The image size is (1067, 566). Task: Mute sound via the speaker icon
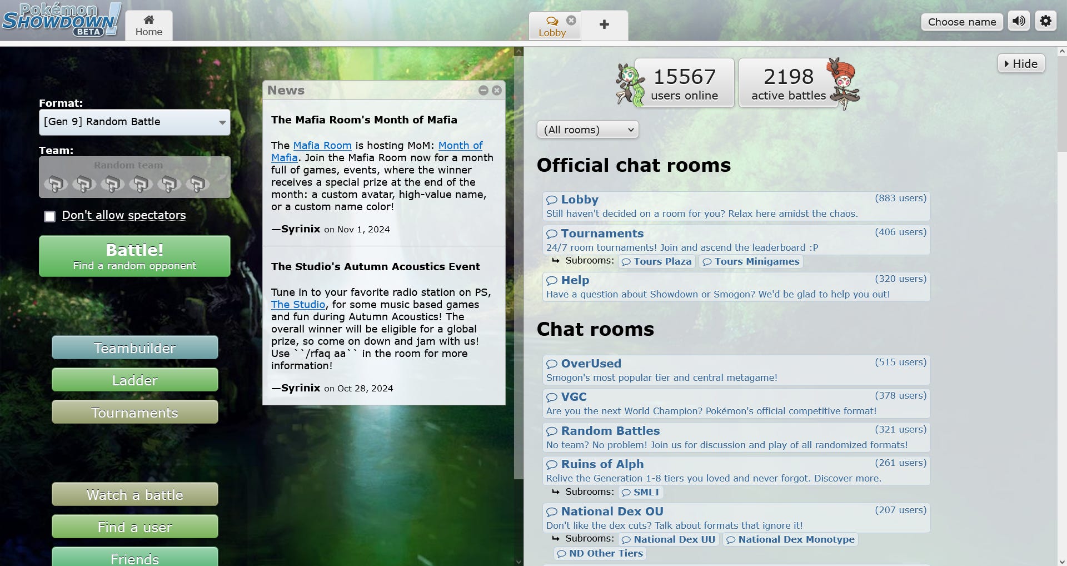coord(1019,21)
